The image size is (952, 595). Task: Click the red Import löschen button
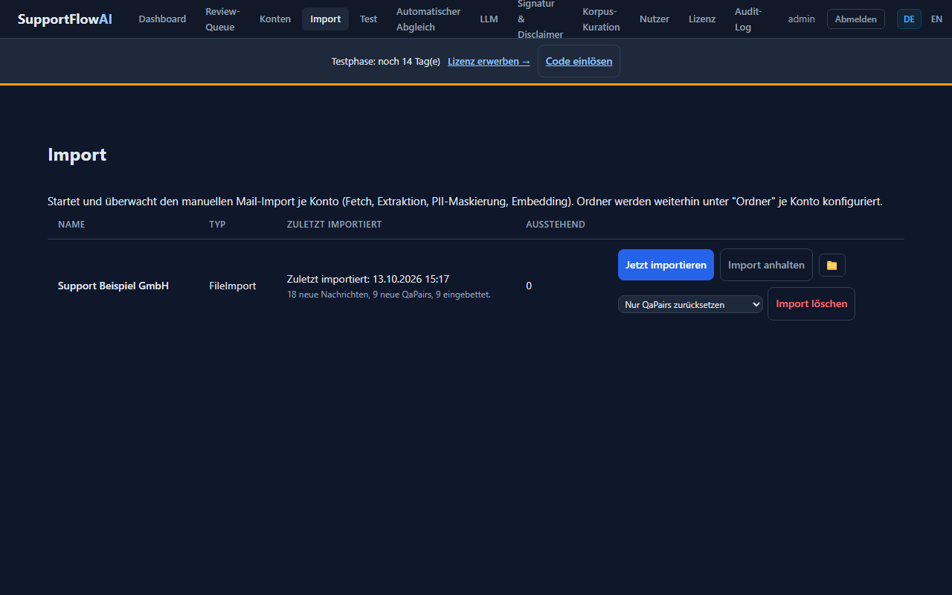pyautogui.click(x=811, y=303)
